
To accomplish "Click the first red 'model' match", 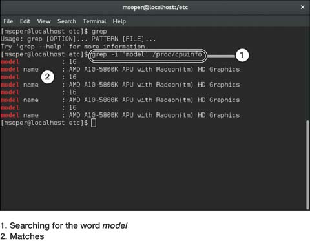I will click(x=10, y=62).
